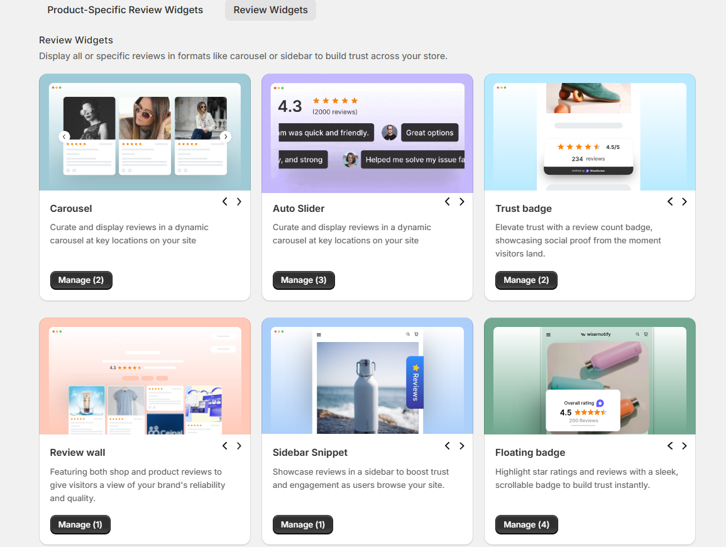This screenshot has height=547, width=726.
Task: Open Manage (2) for Carousel
Action: coord(81,280)
